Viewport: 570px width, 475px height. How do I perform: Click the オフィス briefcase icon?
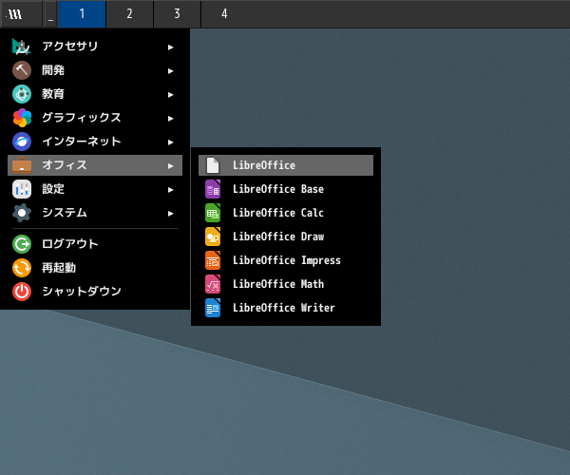pyautogui.click(x=22, y=165)
